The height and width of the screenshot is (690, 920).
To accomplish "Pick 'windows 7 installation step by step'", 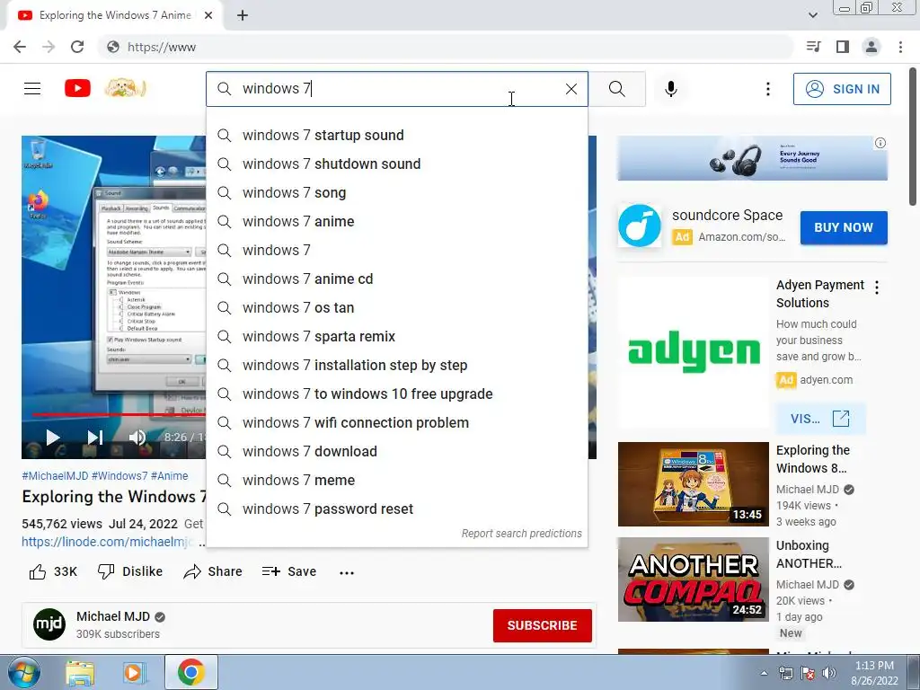I will point(396,365).
